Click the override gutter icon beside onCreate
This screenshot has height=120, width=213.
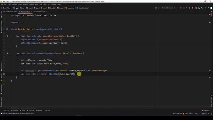7,36
